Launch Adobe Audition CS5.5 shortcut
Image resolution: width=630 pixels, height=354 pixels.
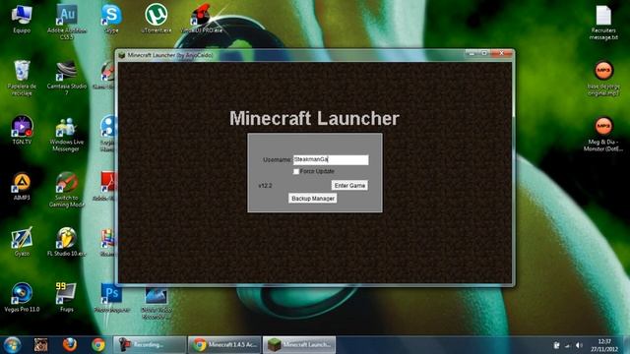[x=67, y=22]
